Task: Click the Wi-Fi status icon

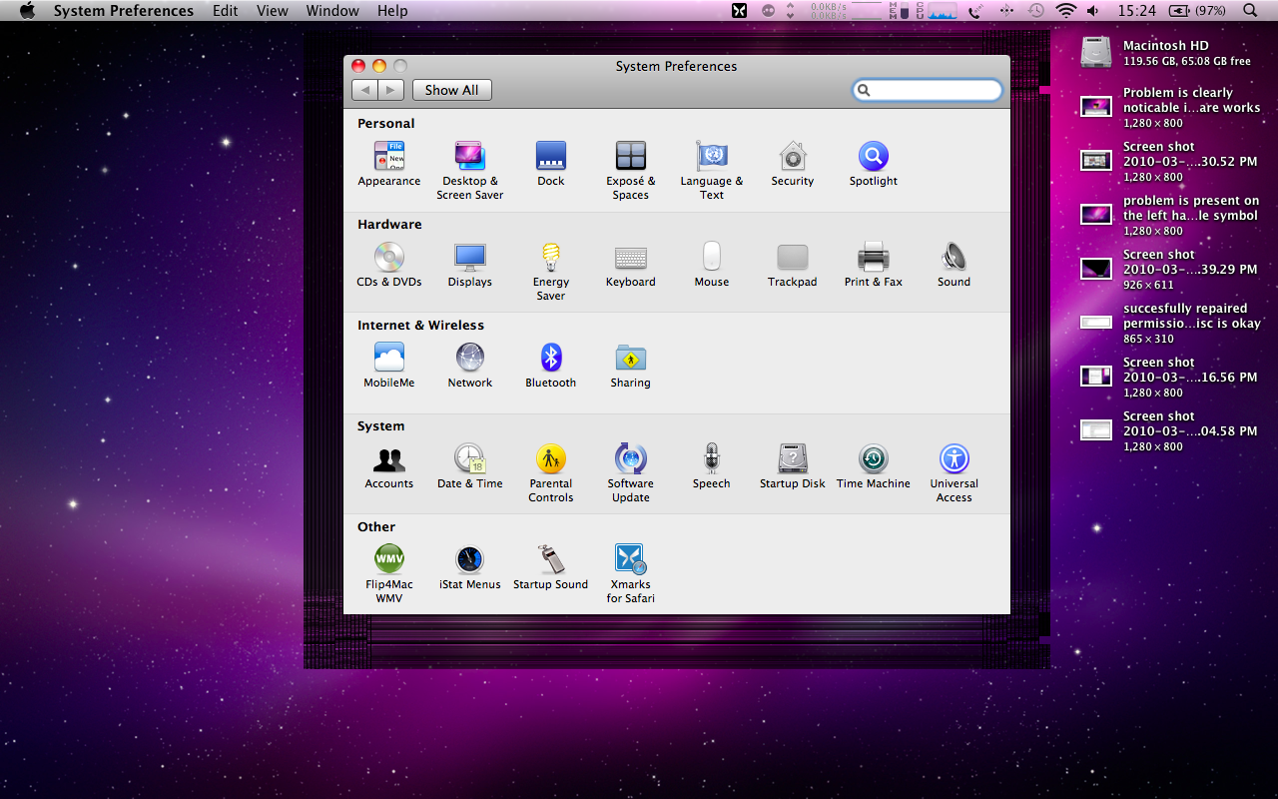Action: (1066, 11)
